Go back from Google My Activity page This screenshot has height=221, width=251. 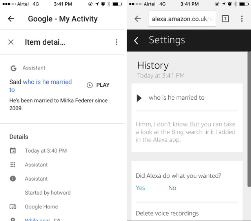tap(11, 19)
